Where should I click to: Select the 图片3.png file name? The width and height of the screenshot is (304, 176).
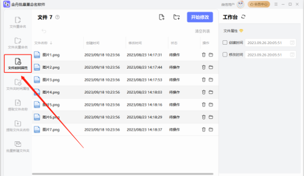point(51,80)
